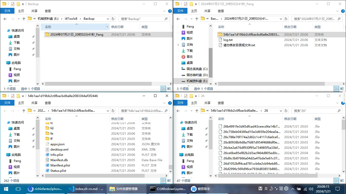Open the Windows Start menu
The width and height of the screenshot is (346, 194).
point(6,189)
